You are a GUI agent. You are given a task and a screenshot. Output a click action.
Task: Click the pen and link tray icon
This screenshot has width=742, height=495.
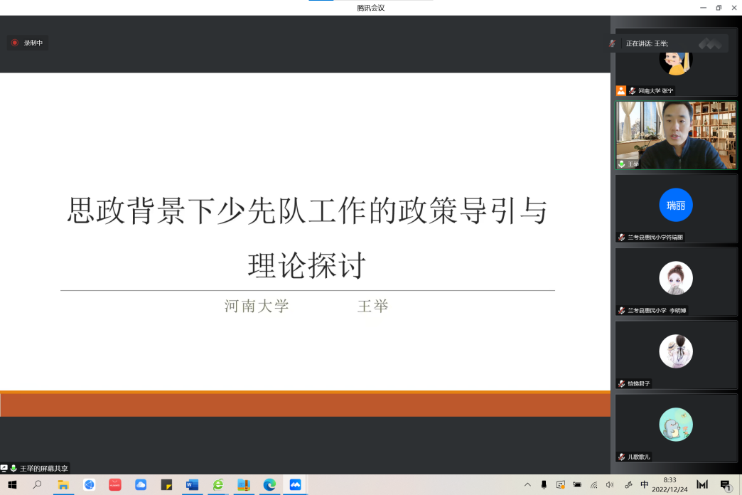point(628,484)
